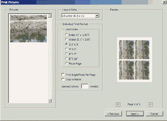This screenshot has height=121, width=167.
Task: Select the bird photo thumbnail in Pictures
Action: (x=29, y=29)
